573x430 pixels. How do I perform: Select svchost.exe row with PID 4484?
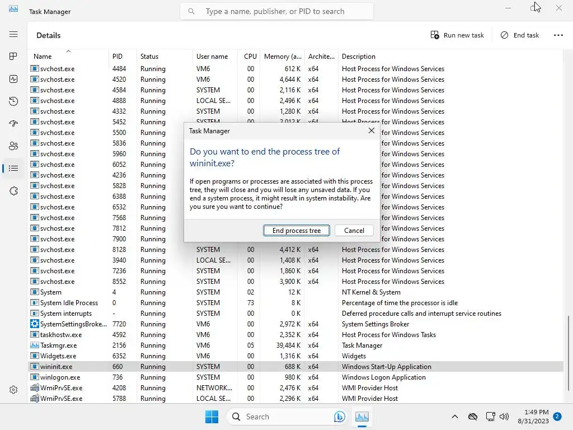(295, 69)
